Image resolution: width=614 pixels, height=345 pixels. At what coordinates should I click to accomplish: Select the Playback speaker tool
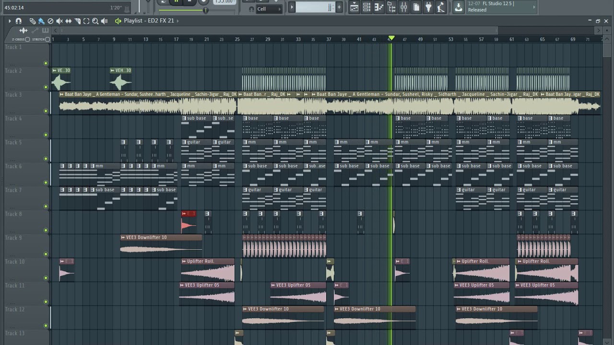(x=104, y=21)
